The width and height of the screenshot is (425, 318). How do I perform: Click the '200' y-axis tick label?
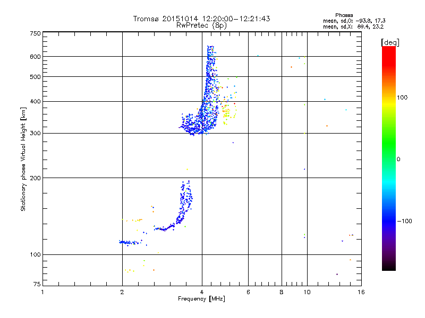click(35, 178)
